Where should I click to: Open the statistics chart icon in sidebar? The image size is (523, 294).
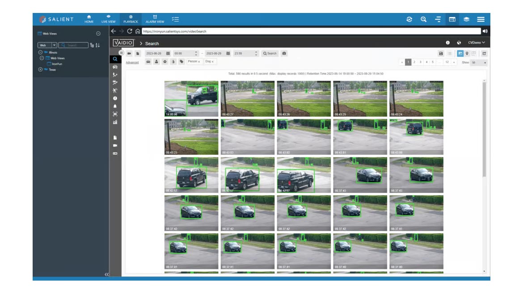115,122
